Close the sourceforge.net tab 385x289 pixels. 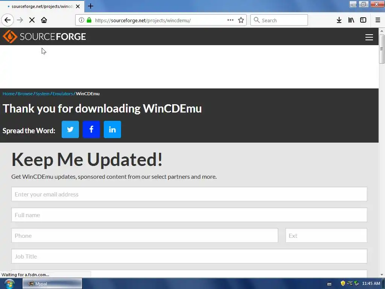tap(78, 6)
